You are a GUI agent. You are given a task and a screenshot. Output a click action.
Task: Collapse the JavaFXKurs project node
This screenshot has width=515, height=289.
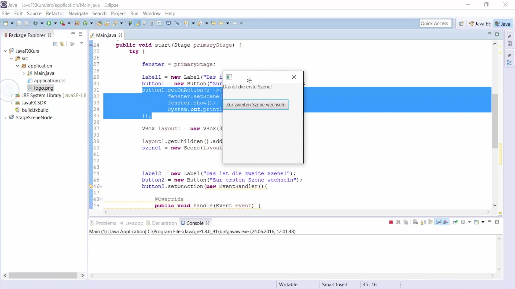tap(5, 51)
